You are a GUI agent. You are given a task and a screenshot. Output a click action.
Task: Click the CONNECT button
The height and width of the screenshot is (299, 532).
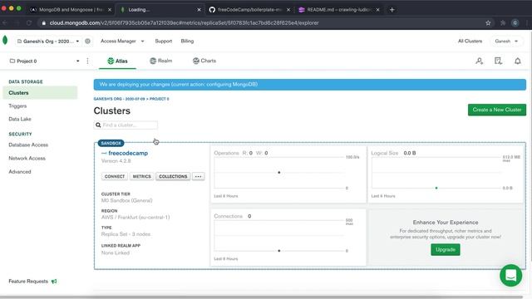pos(115,176)
